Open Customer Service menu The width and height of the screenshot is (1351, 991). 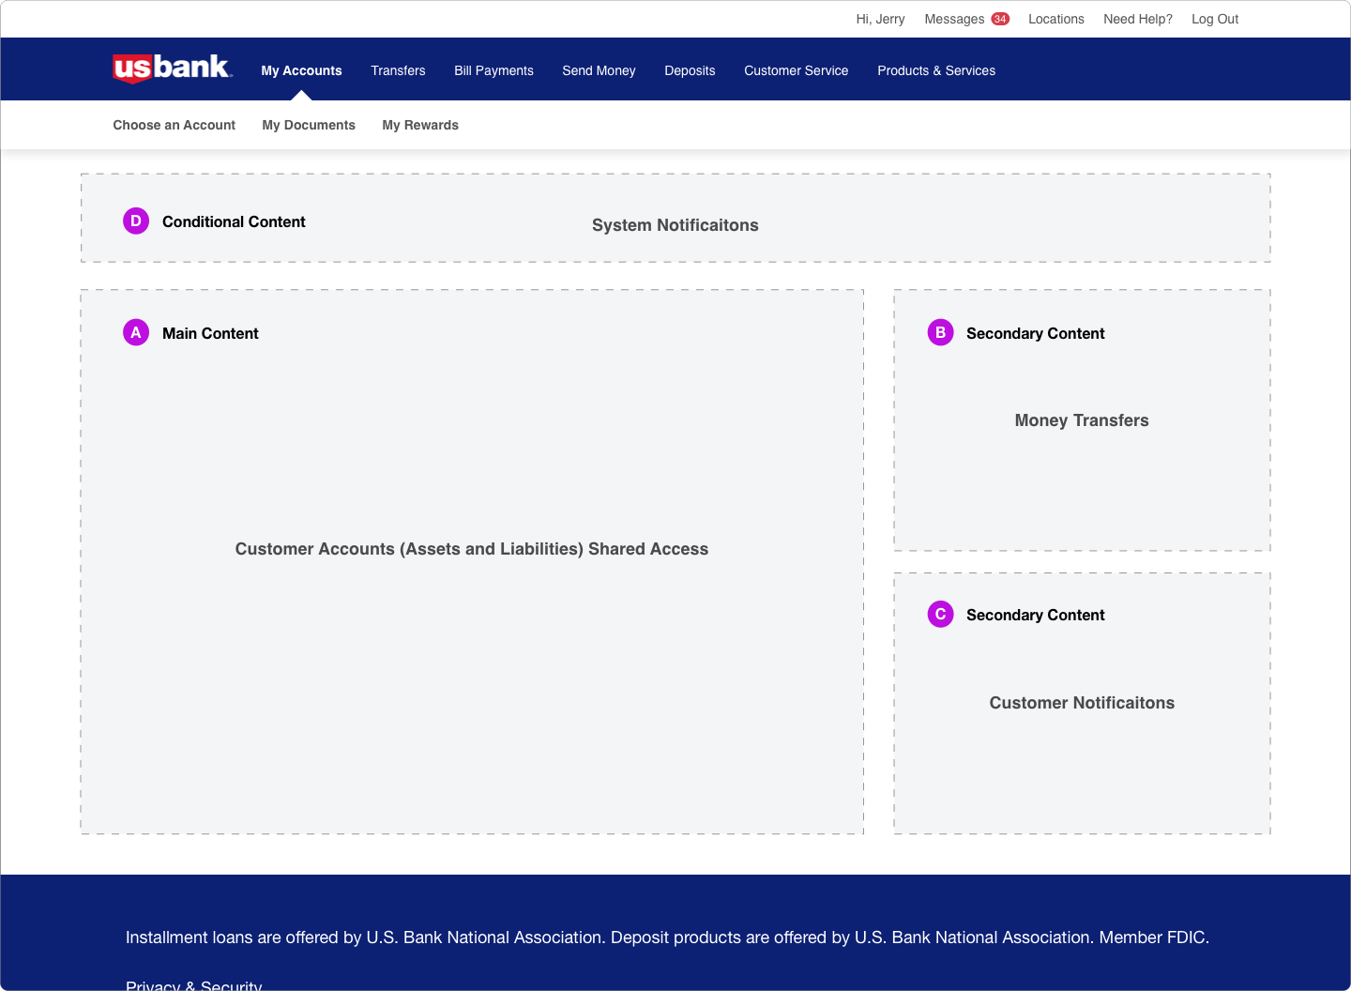tap(796, 70)
